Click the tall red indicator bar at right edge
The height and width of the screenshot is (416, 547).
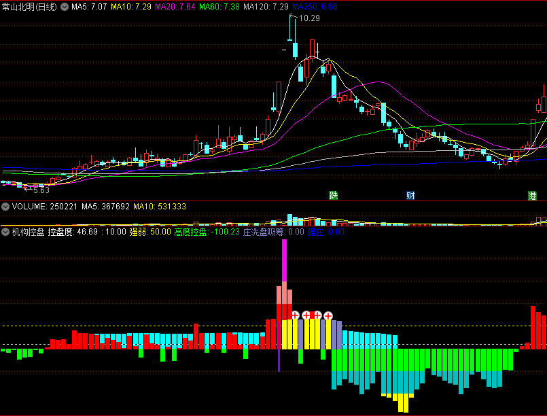tap(533, 328)
